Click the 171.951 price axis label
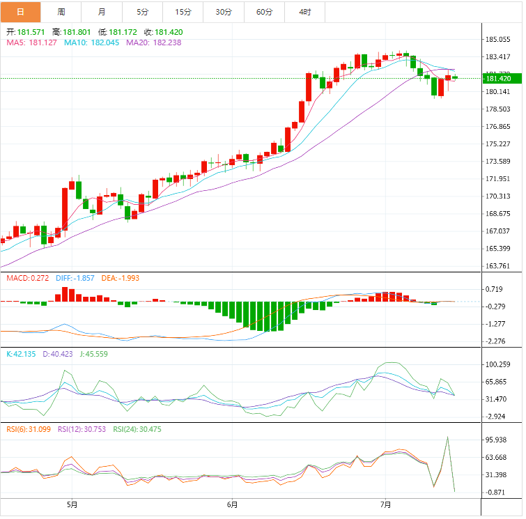Image resolution: width=526 pixels, height=519 pixels. 498,179
